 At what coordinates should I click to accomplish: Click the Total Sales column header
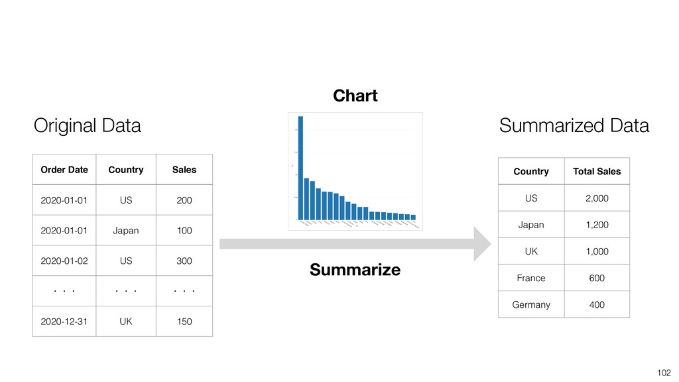(597, 172)
